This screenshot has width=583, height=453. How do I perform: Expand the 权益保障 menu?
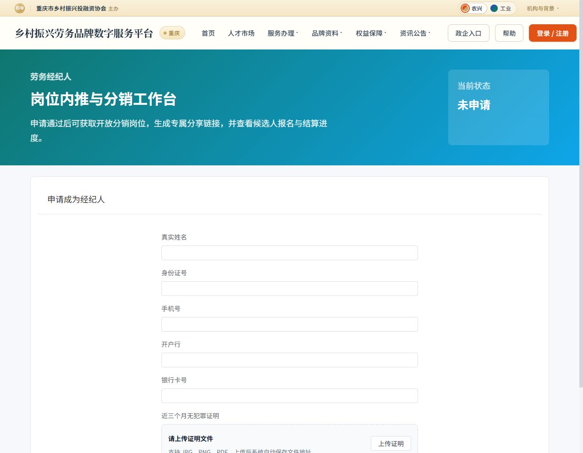pos(371,33)
